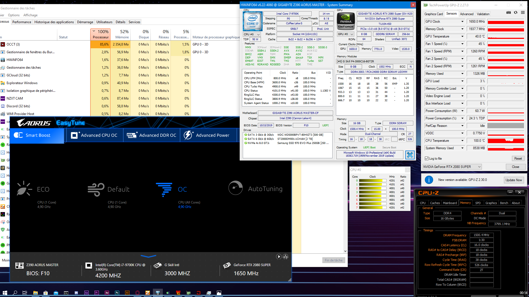This screenshot has height=297, width=529.
Task: Open GPU-Z hamburger menu icon
Action: (523, 12)
